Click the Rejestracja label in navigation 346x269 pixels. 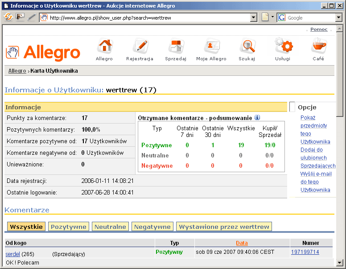coord(140,59)
